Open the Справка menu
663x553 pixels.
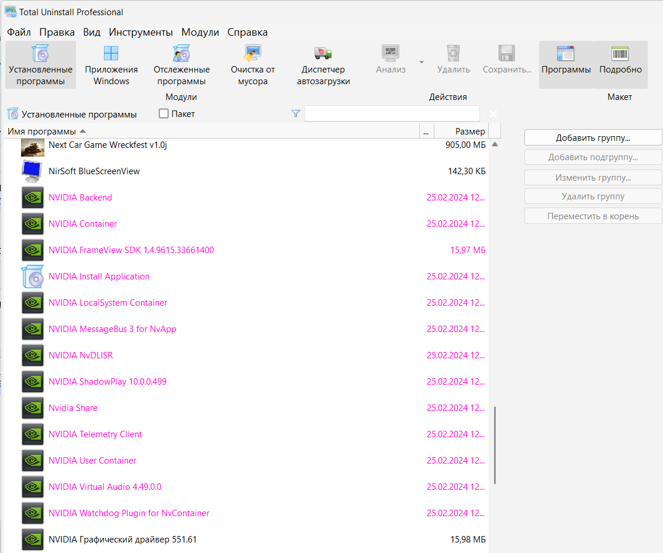click(x=247, y=32)
